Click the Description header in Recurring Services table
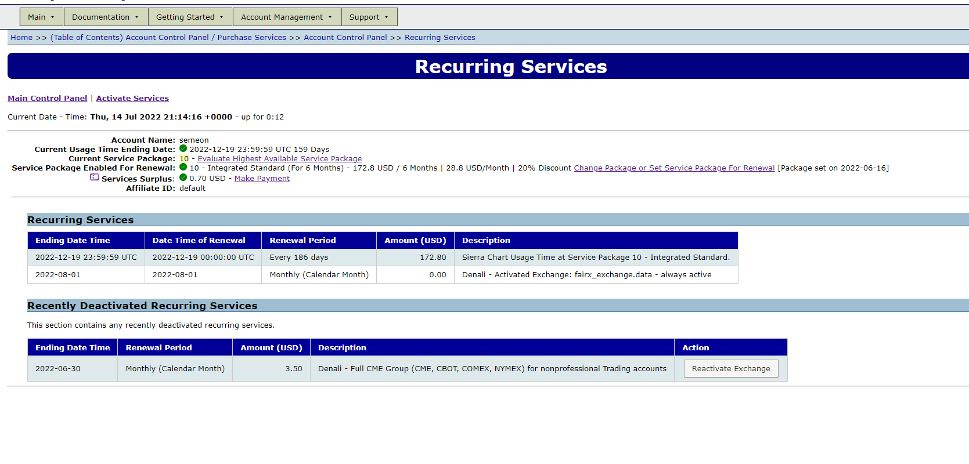Screen dimensions: 969x464 596,241
